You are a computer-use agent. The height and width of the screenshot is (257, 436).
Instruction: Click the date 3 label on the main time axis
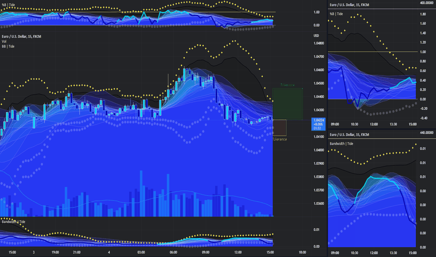34,252
